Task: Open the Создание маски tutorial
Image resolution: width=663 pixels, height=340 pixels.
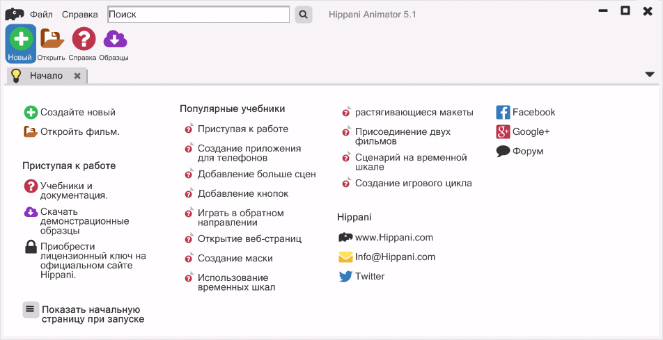Action: click(235, 259)
